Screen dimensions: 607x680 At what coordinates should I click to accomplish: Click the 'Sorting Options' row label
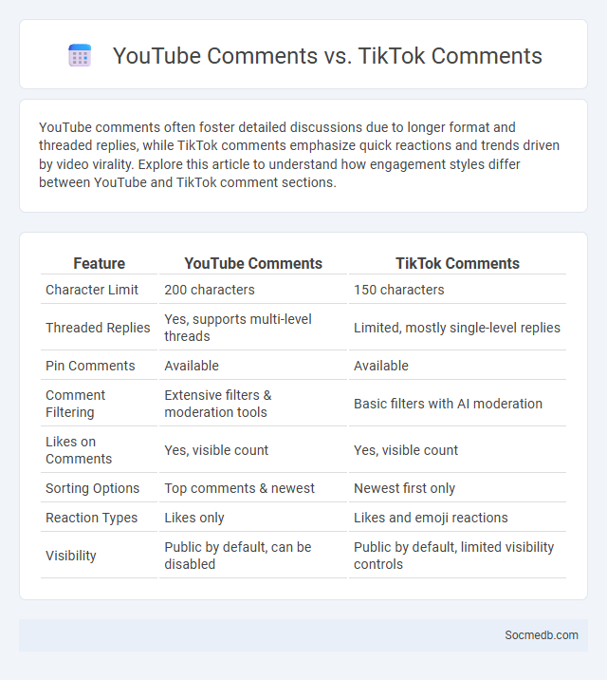(93, 488)
